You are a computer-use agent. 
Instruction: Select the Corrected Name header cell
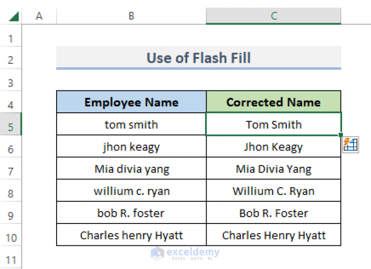(x=273, y=102)
